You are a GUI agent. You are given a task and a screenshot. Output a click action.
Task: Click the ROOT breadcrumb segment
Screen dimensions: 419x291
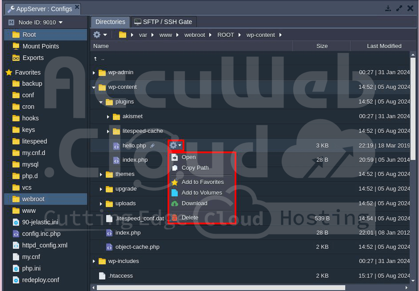pos(225,35)
